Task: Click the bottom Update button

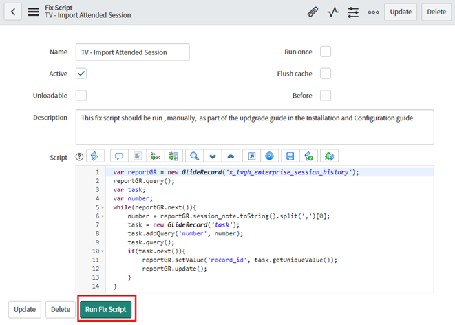Action: coord(25,310)
